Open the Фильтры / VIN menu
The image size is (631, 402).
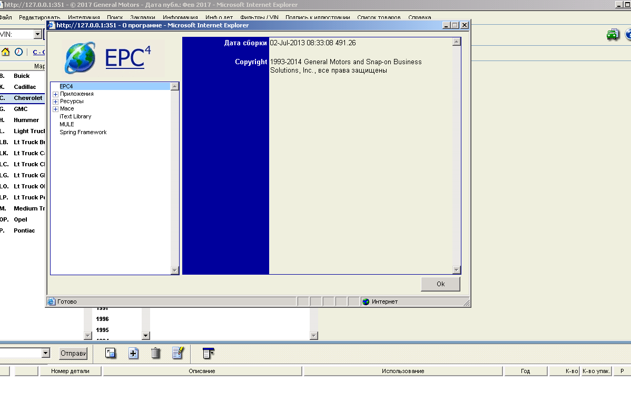click(259, 17)
